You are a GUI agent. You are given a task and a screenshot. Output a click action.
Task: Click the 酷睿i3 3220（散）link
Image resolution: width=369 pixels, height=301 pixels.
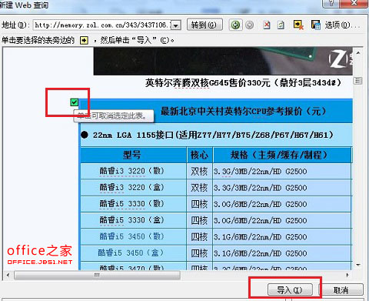131,171
